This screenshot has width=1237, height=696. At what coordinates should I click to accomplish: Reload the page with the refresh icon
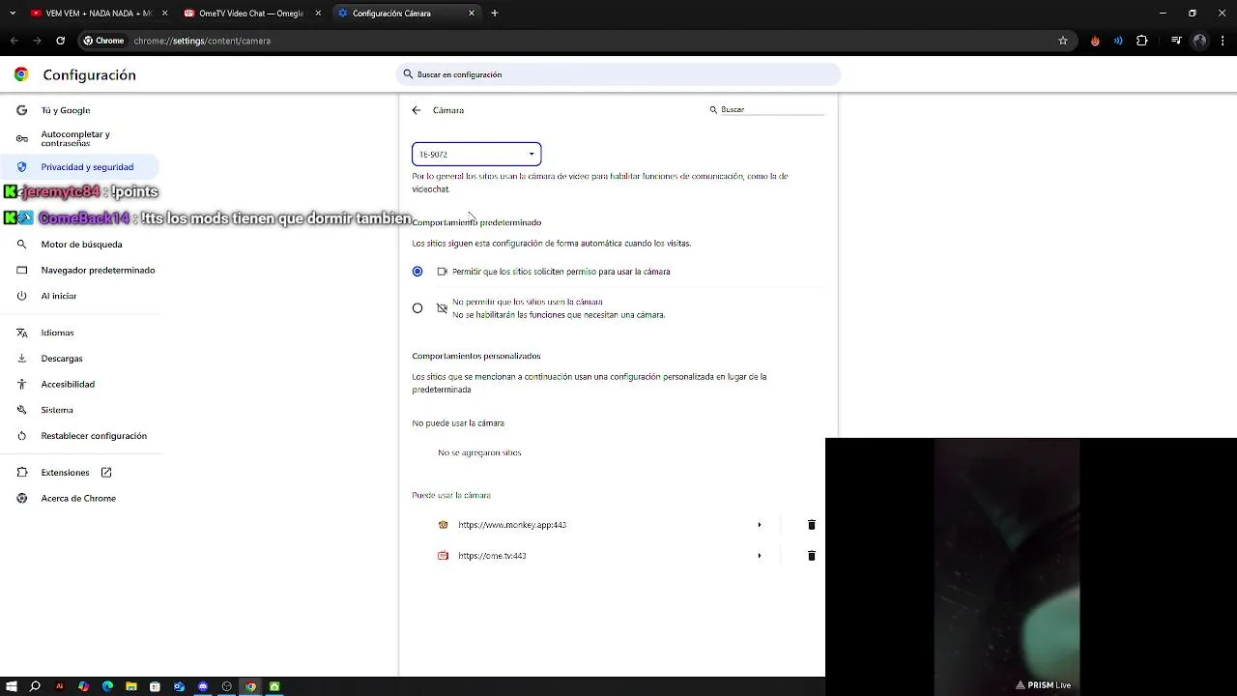[61, 41]
